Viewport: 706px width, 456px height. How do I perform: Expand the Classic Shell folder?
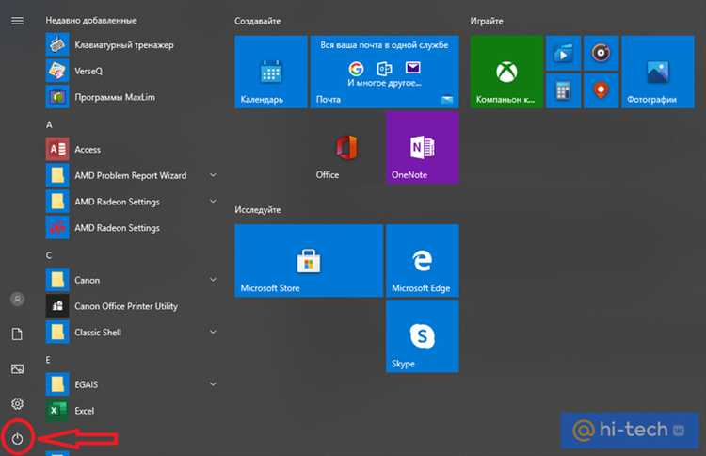click(214, 332)
